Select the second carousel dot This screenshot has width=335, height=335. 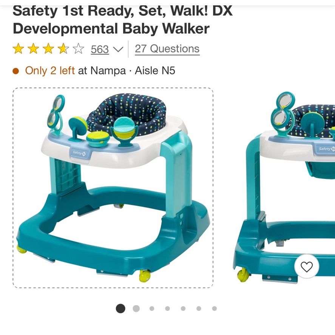click(136, 309)
